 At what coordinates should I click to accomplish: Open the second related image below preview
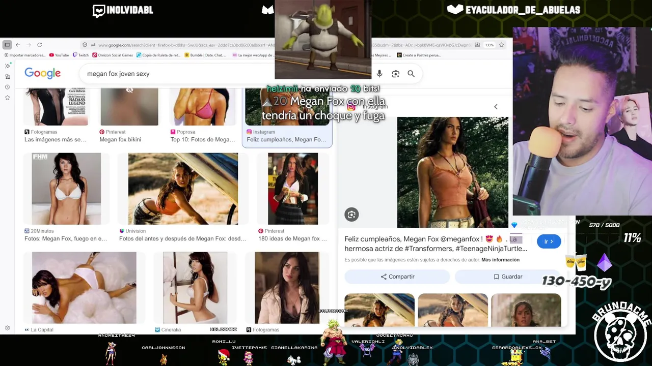[453, 310]
